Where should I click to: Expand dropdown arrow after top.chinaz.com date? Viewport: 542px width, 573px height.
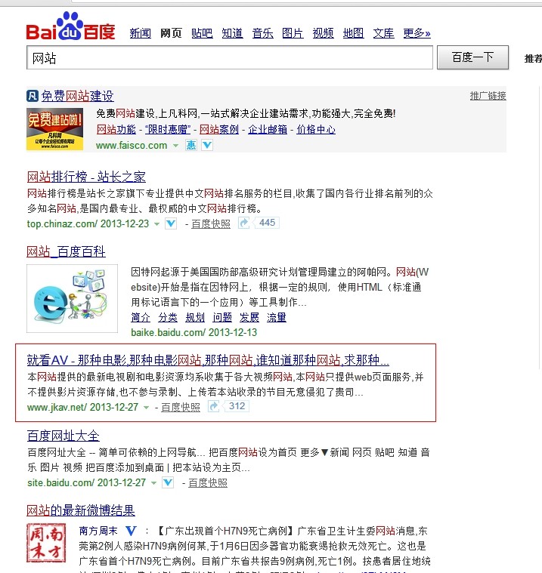click(x=156, y=223)
